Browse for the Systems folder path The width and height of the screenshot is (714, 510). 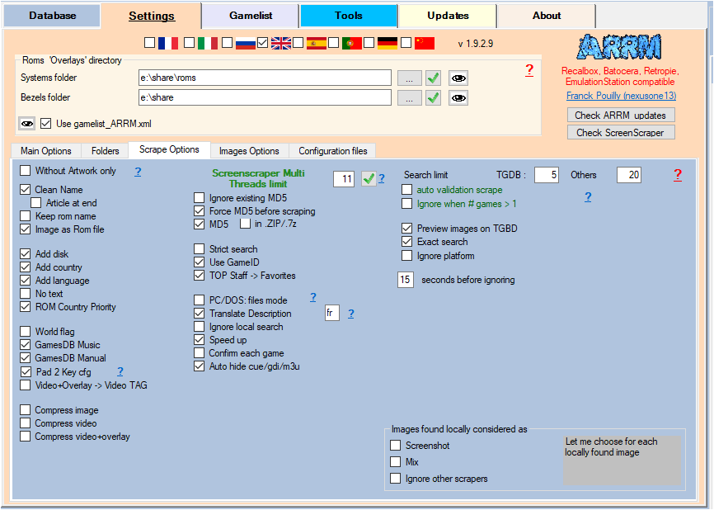pos(409,78)
